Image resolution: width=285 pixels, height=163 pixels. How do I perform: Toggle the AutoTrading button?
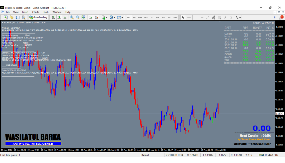38,18
